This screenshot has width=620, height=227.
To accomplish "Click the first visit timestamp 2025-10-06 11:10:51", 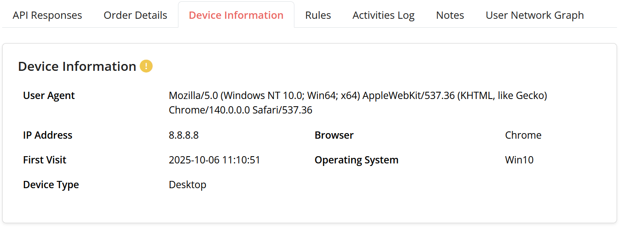I will point(214,160).
